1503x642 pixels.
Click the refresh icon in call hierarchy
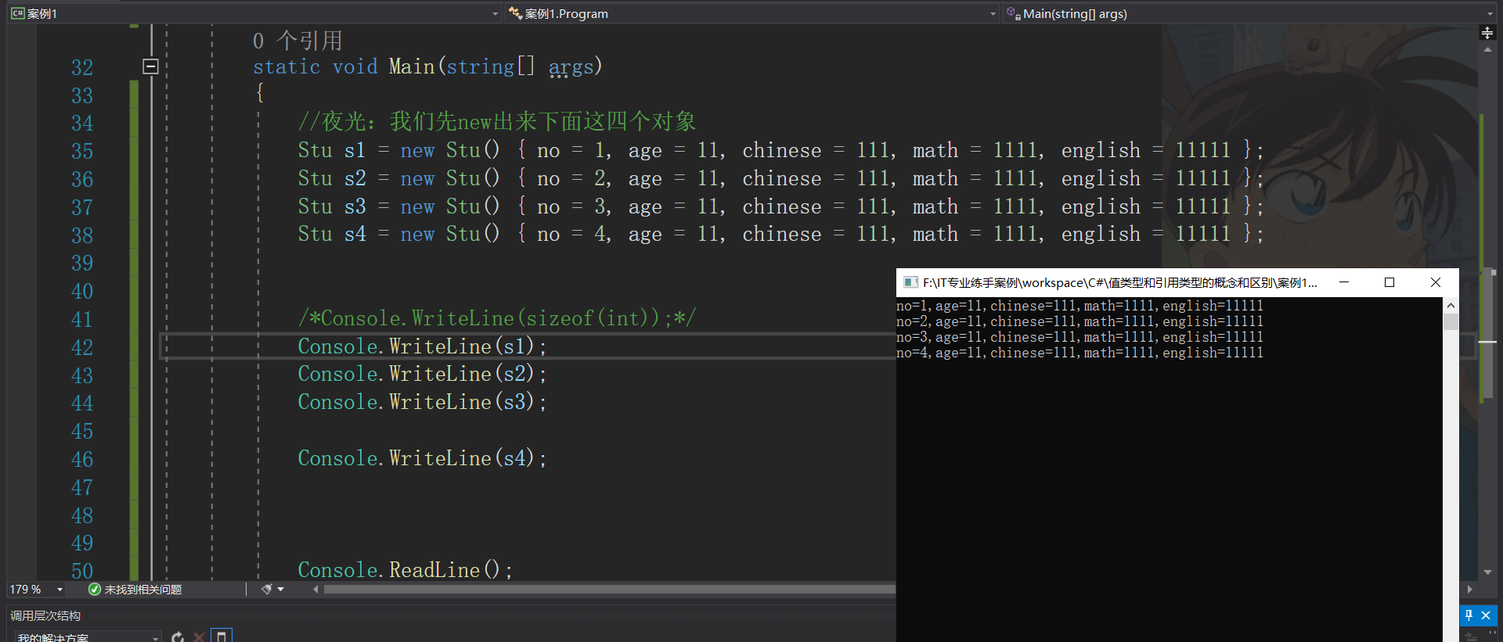click(178, 637)
